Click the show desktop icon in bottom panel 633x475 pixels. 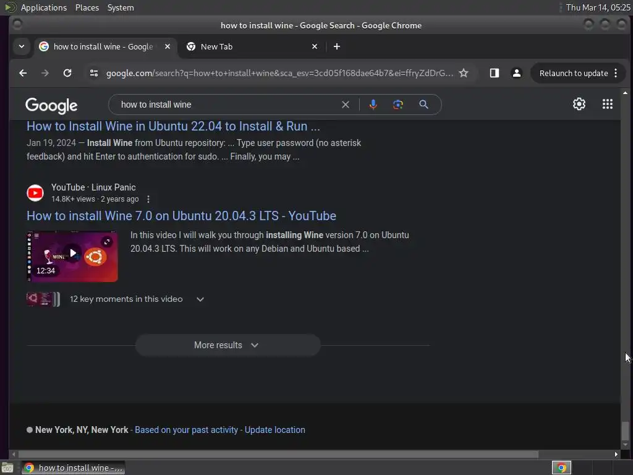tap(7, 468)
